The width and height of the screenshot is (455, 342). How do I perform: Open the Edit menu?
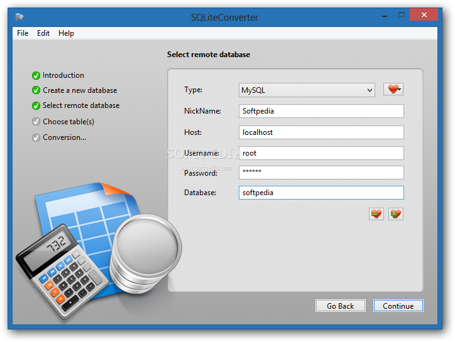point(43,33)
